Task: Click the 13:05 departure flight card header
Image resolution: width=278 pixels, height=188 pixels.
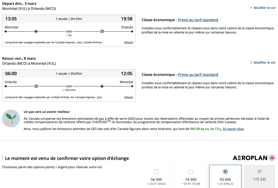Action: pyautogui.click(x=69, y=19)
